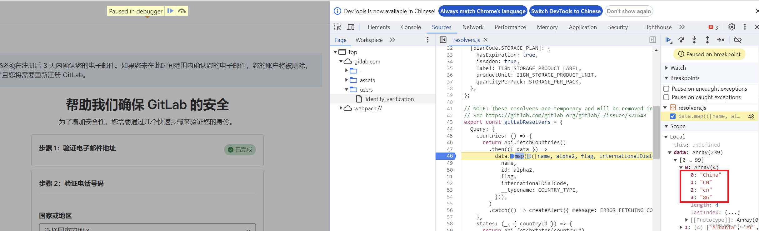
Task: Open the navigator pane three-dot options
Action: pos(428,40)
